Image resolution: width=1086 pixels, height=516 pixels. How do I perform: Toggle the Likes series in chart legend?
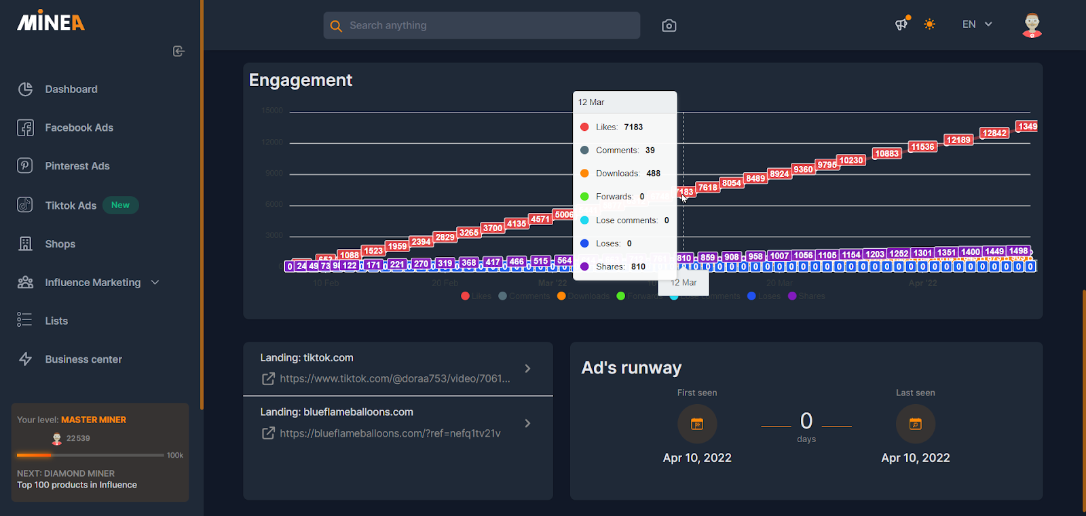click(476, 296)
